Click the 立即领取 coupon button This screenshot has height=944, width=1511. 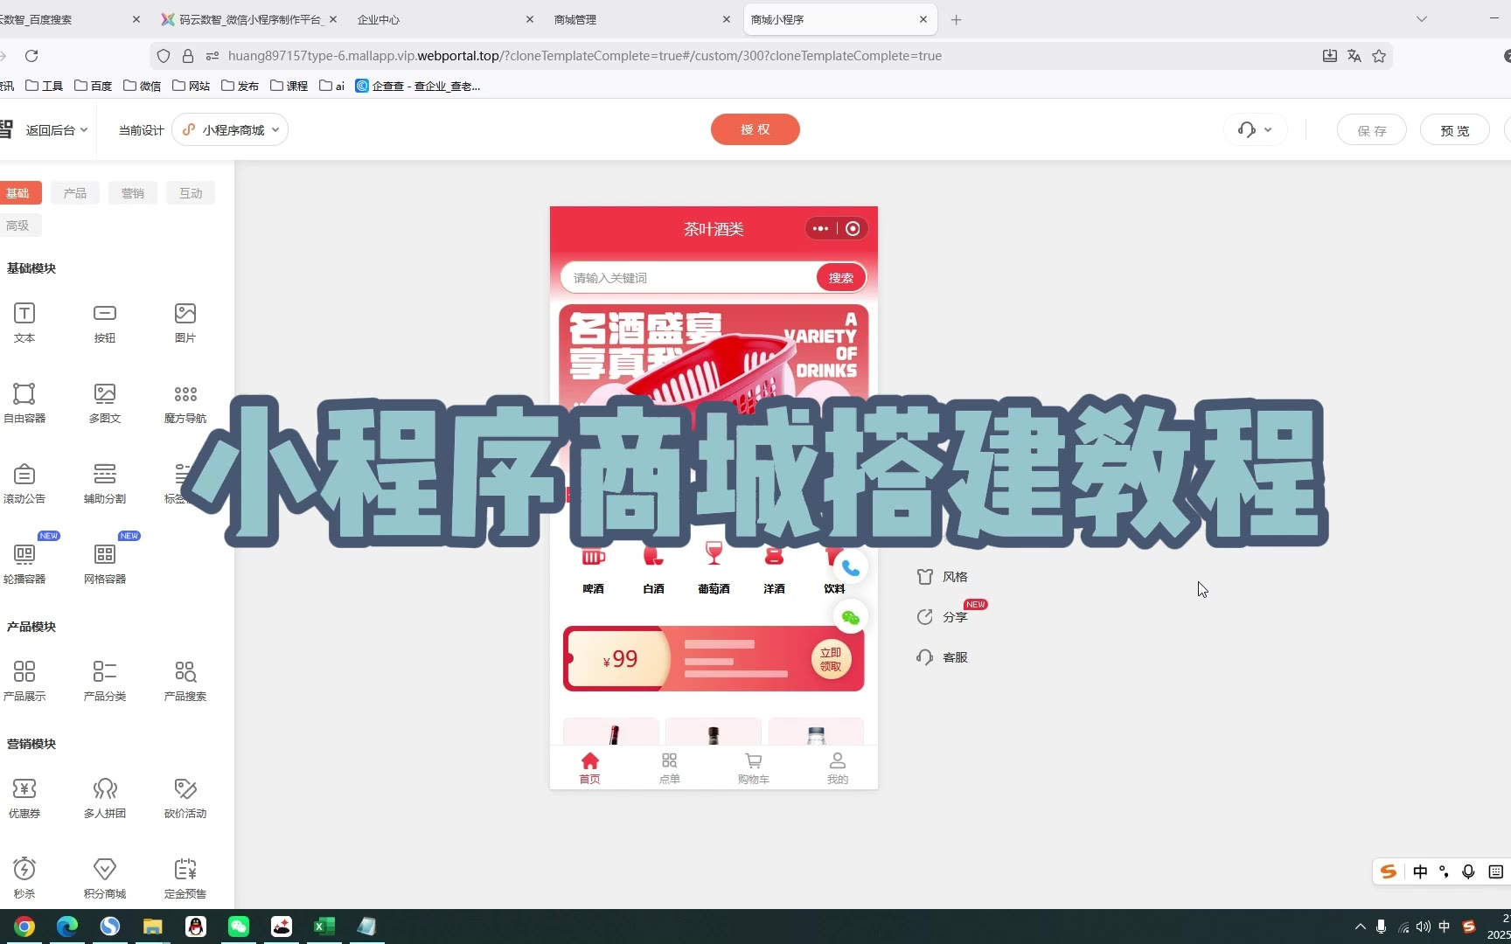tap(831, 659)
